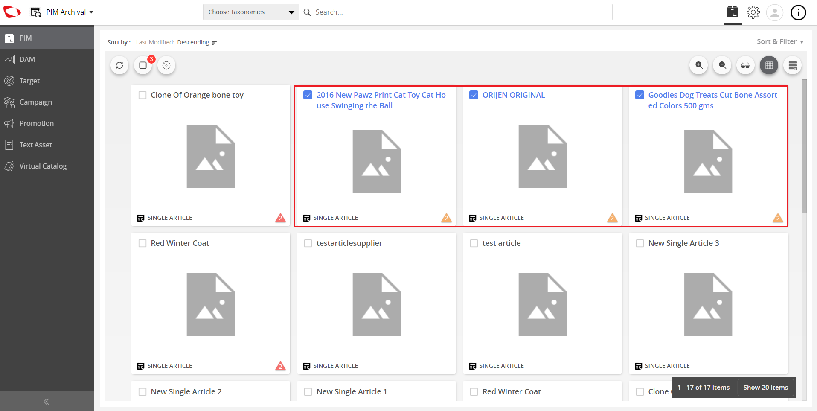The width and height of the screenshot is (817, 411).
Task: Open Text Asset in the sidebar
Action: [x=47, y=145]
